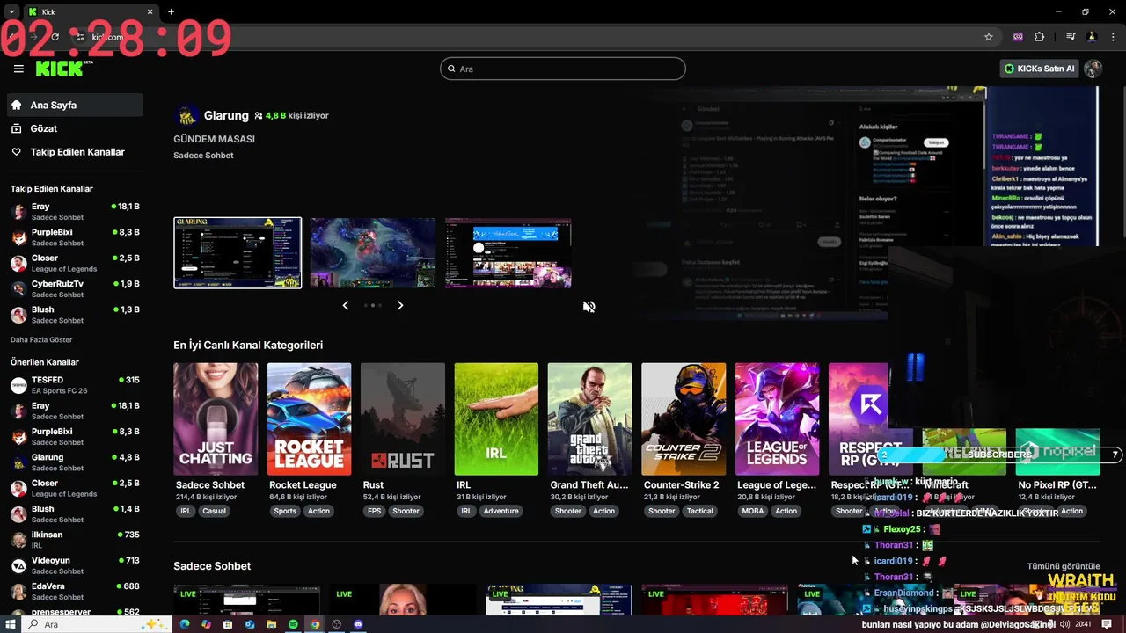Open Eray under Takip Edilen Kanallar
1126x633 pixels.
(75, 211)
